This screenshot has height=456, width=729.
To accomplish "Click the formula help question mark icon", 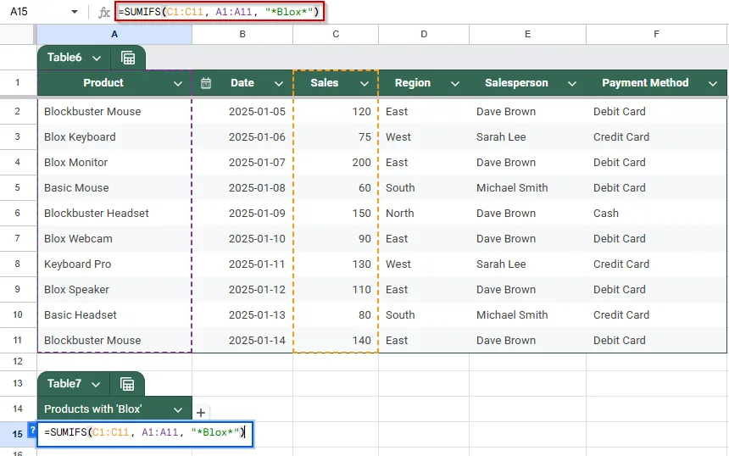I will [32, 431].
